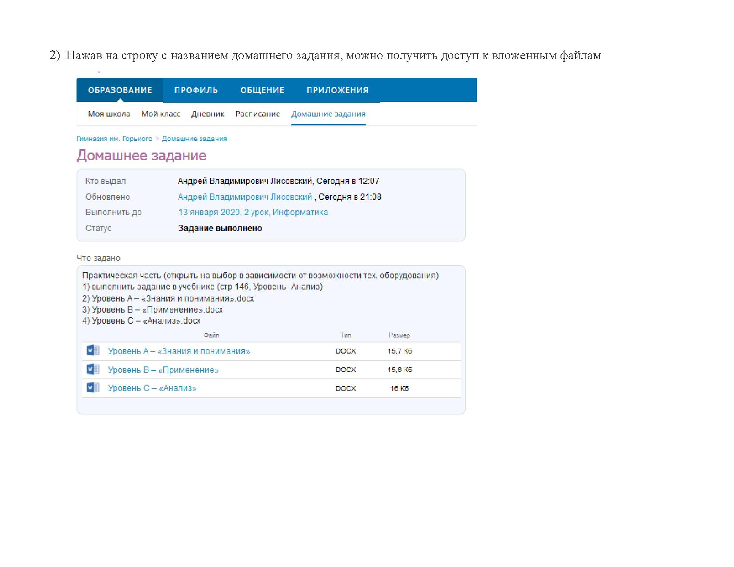Click task line about учебнике стр 146

202,287
